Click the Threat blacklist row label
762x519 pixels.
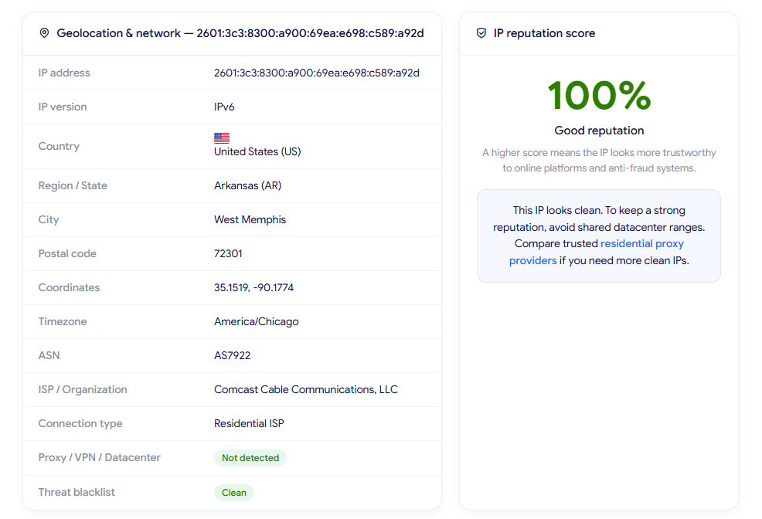click(x=77, y=492)
